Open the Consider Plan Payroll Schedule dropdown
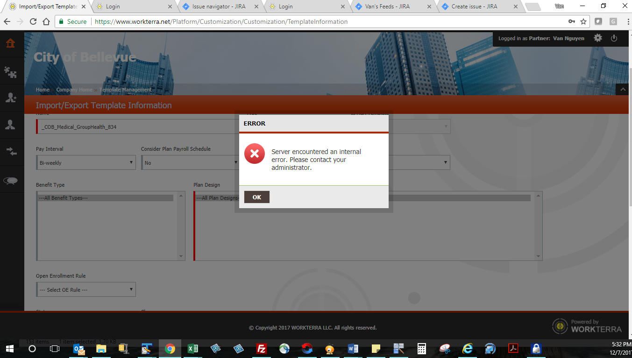 [x=191, y=162]
